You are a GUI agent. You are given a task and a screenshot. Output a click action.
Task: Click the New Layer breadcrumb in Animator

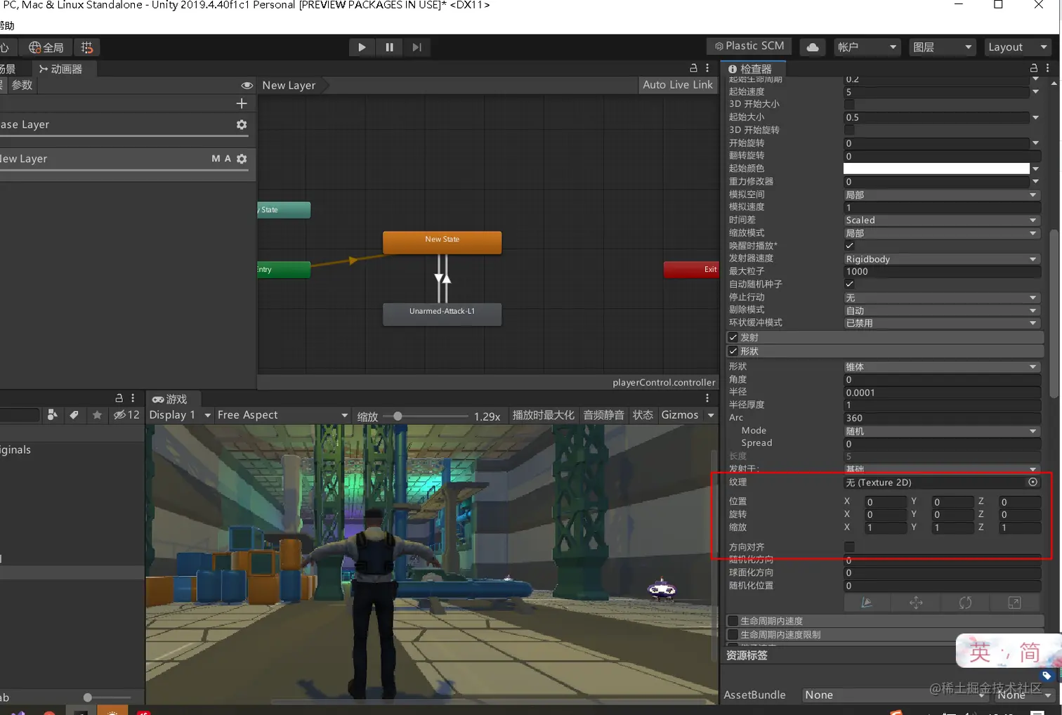point(289,85)
